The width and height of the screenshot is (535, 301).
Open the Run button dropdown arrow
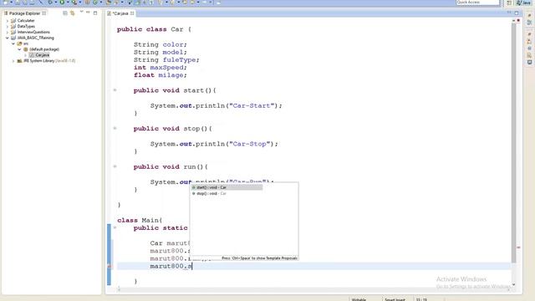pos(68,3)
